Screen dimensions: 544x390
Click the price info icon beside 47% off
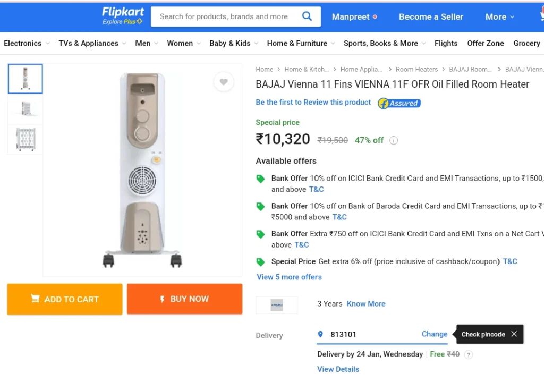tap(394, 140)
